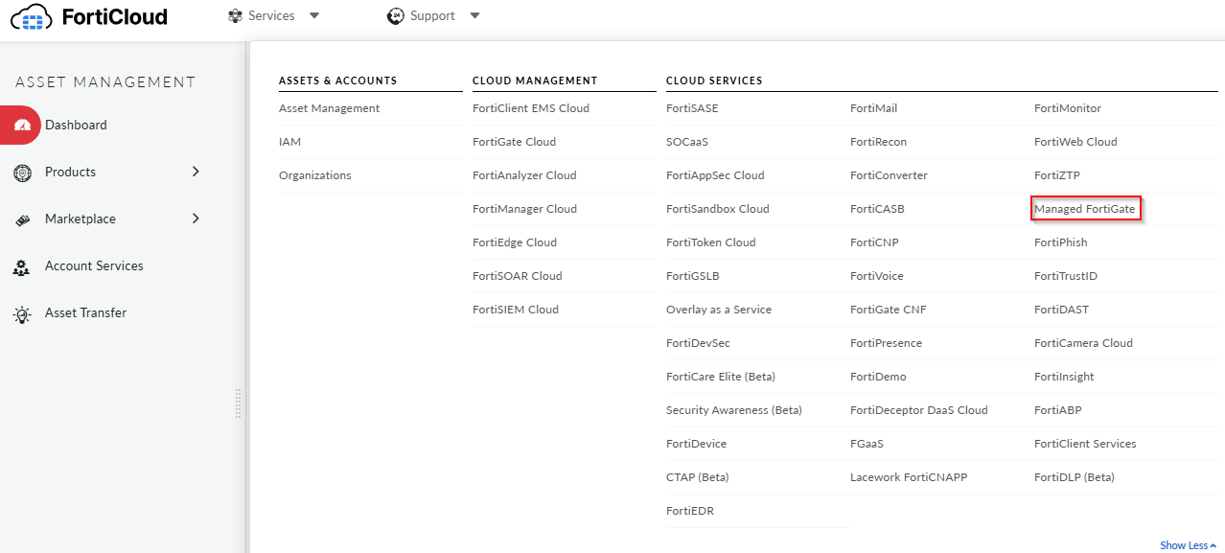
Task: Select Asset Management under Assets & Accounts
Action: (329, 108)
